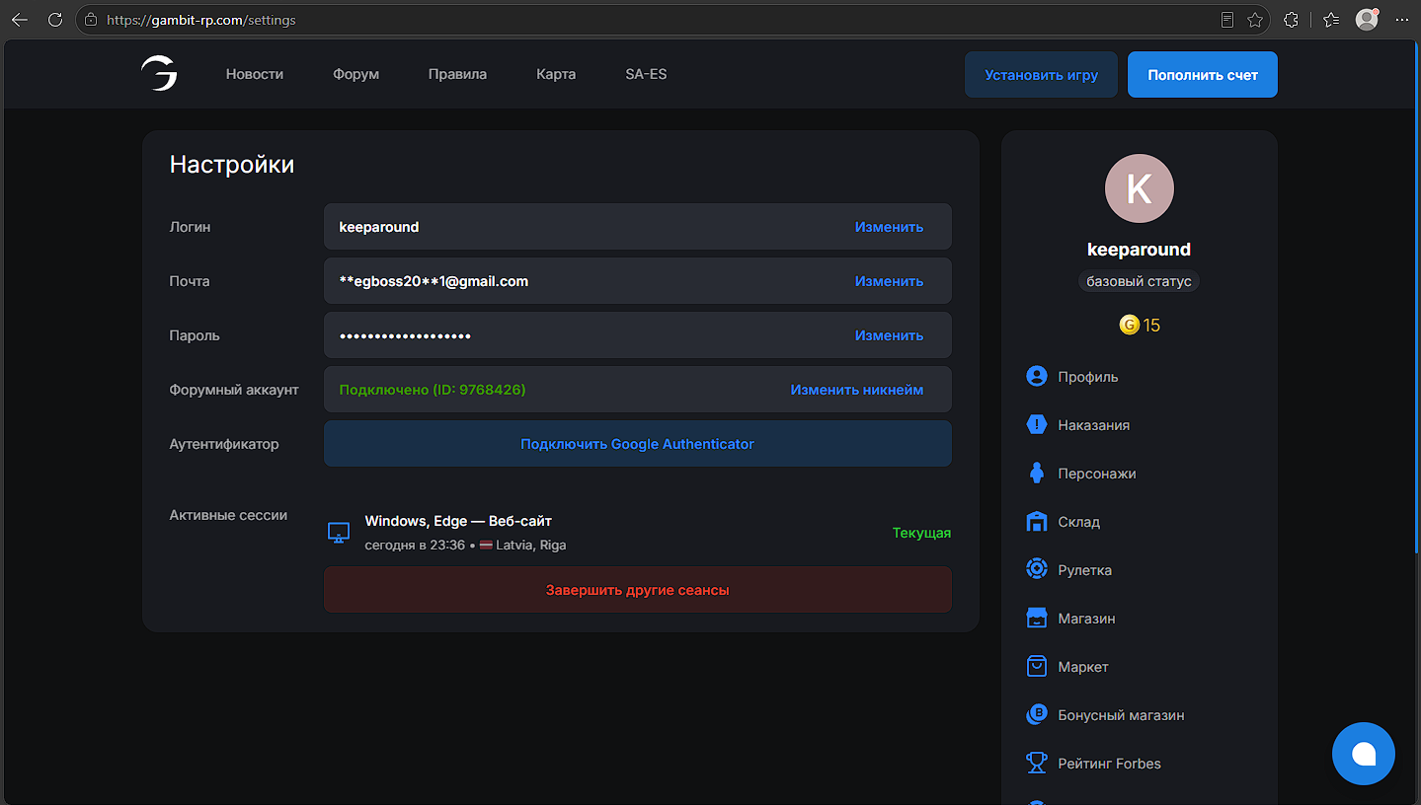
Task: Add page to favorites star
Action: click(1255, 20)
